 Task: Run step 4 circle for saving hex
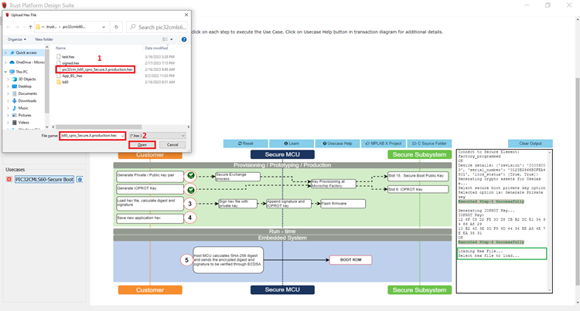tap(189, 218)
